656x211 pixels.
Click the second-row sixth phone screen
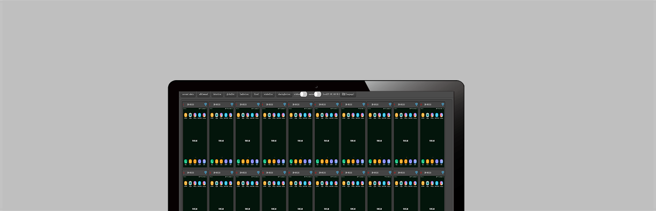327,194
